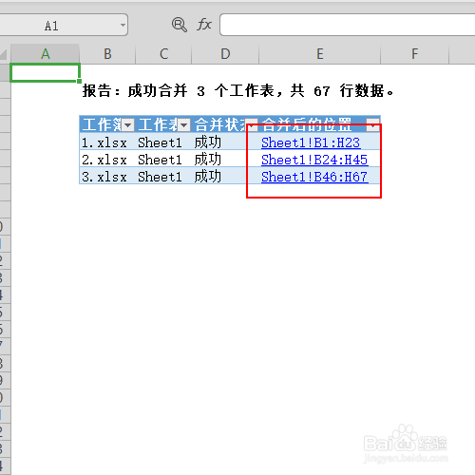Click the 合并后的位置 header cell
This screenshot has width=475, height=475.
pos(320,124)
